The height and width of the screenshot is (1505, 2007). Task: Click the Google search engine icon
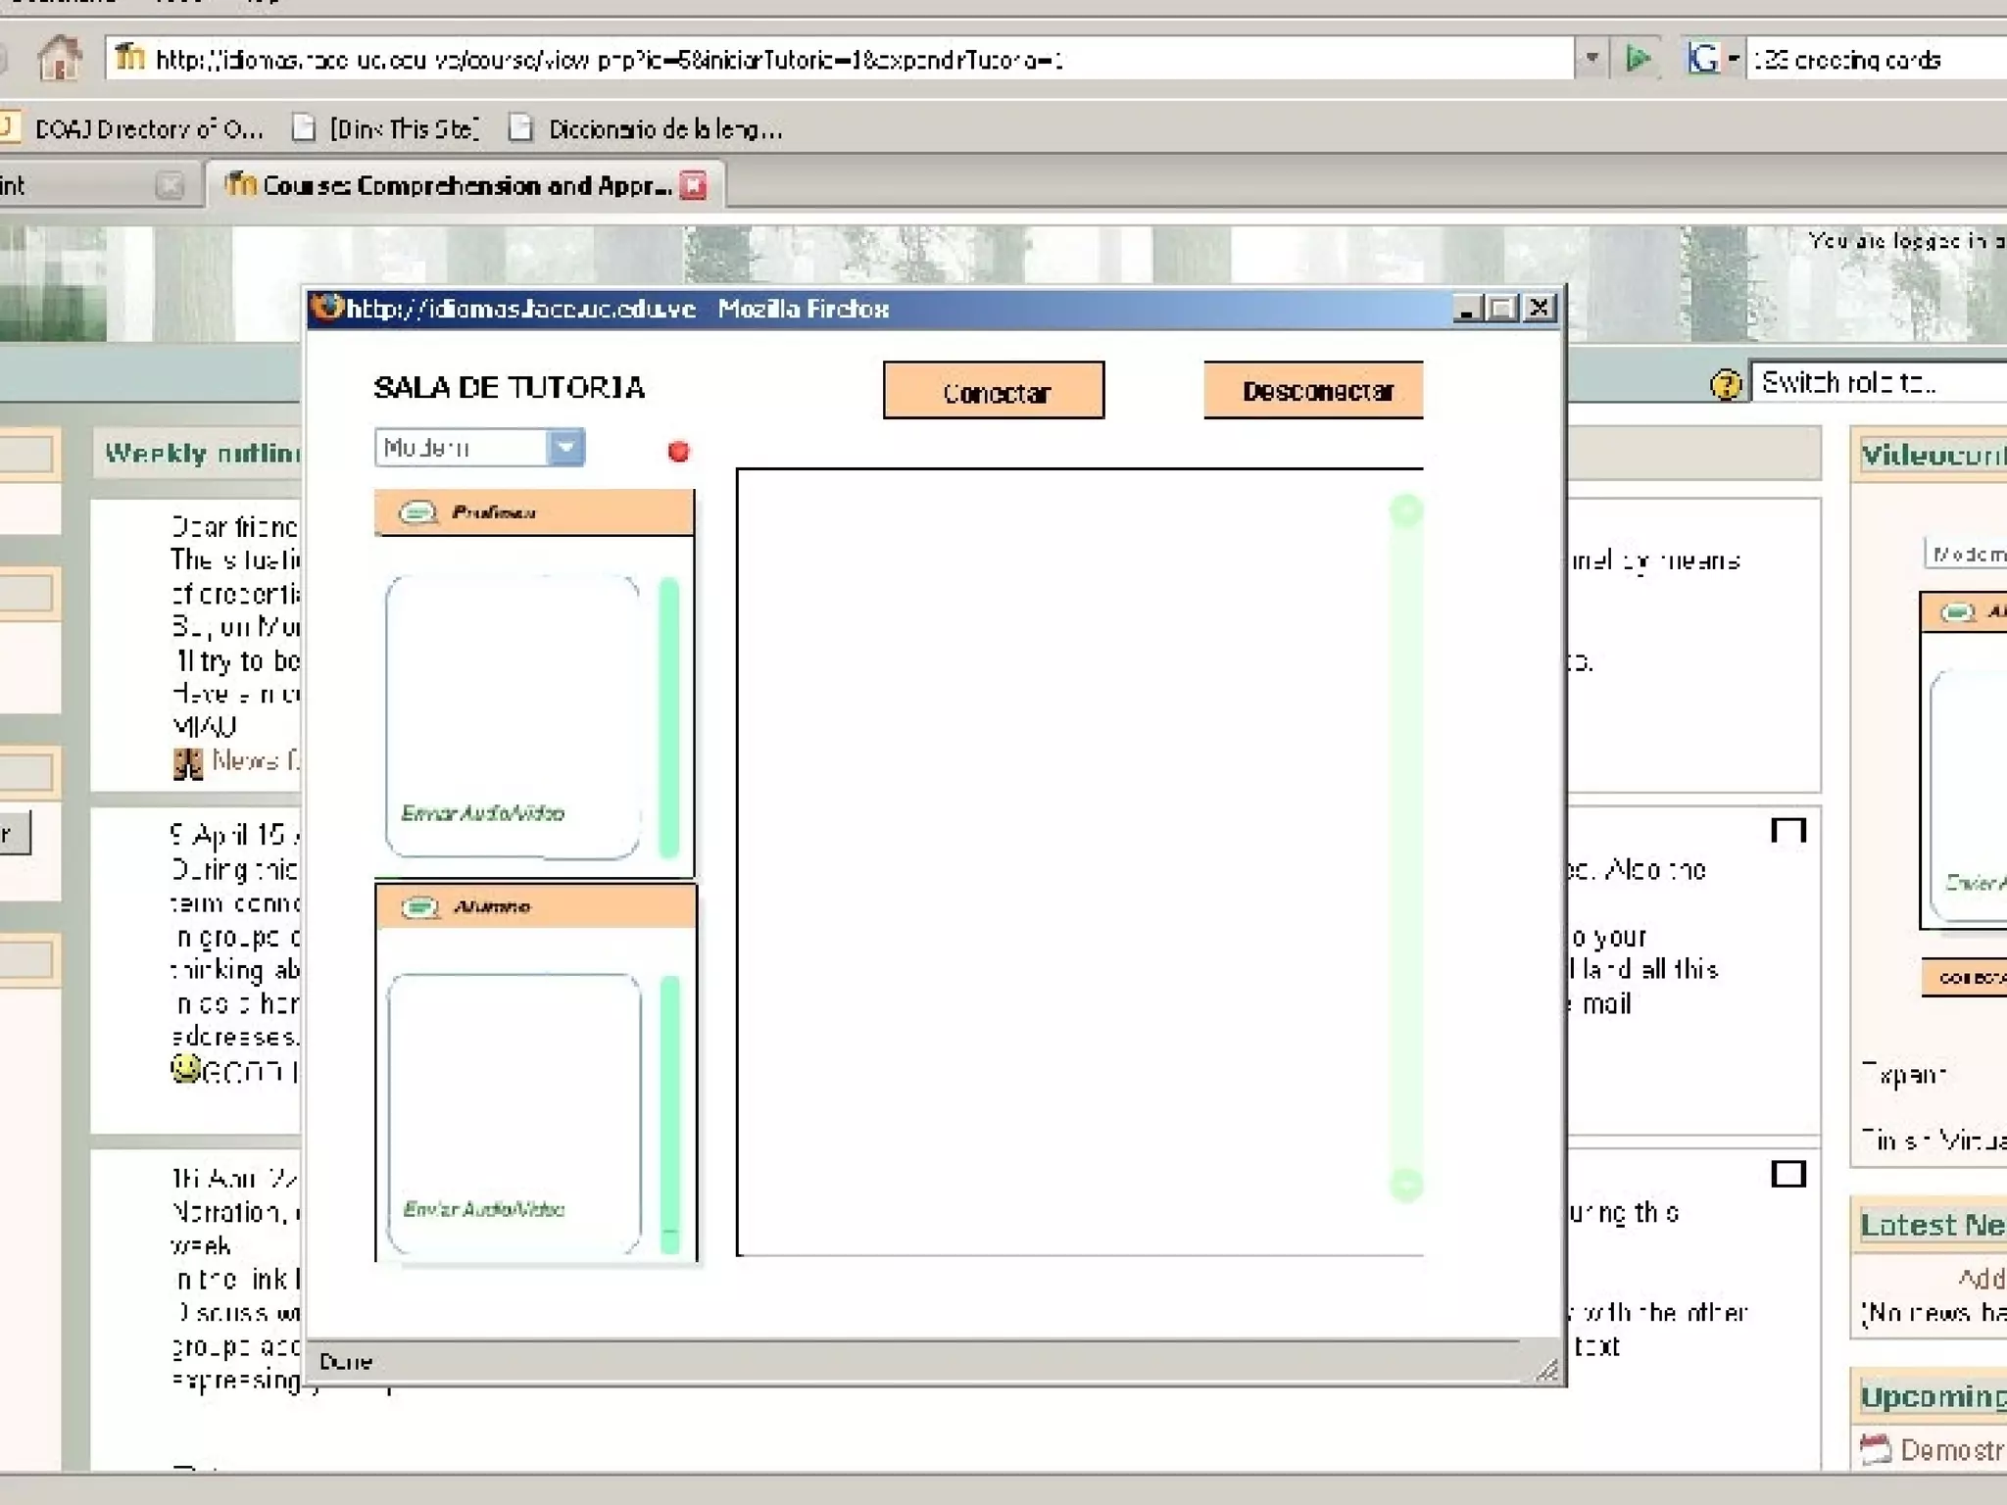pos(1703,59)
